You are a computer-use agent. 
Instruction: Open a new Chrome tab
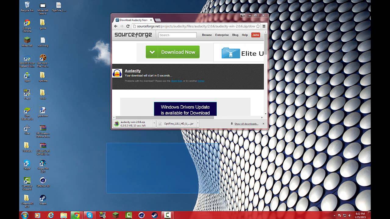(x=158, y=20)
